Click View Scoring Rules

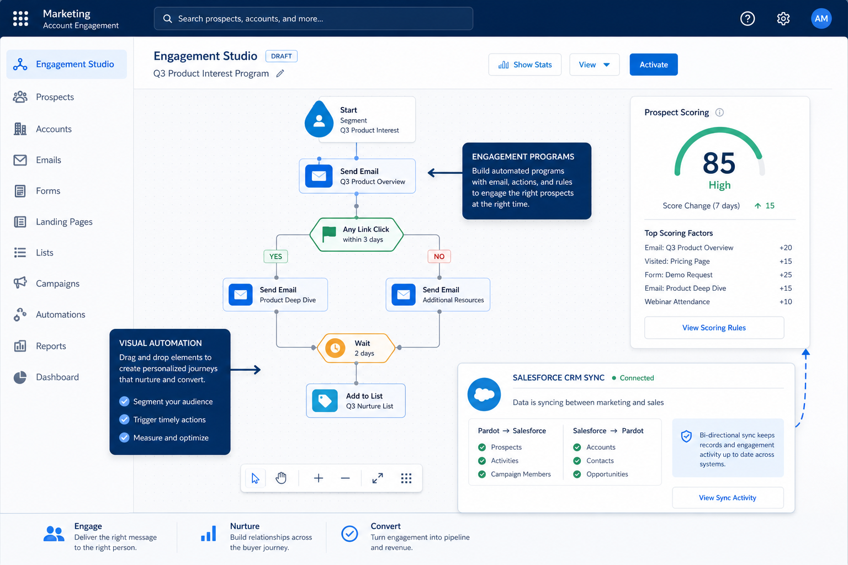pos(714,328)
